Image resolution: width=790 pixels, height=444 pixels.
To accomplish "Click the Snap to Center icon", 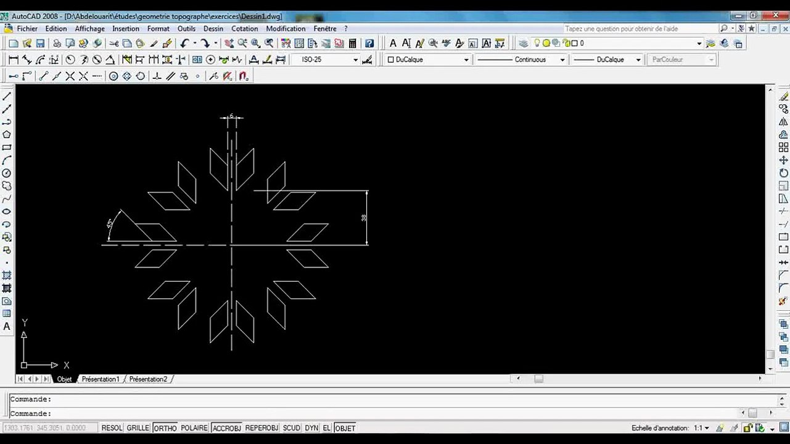I will 113,76.
